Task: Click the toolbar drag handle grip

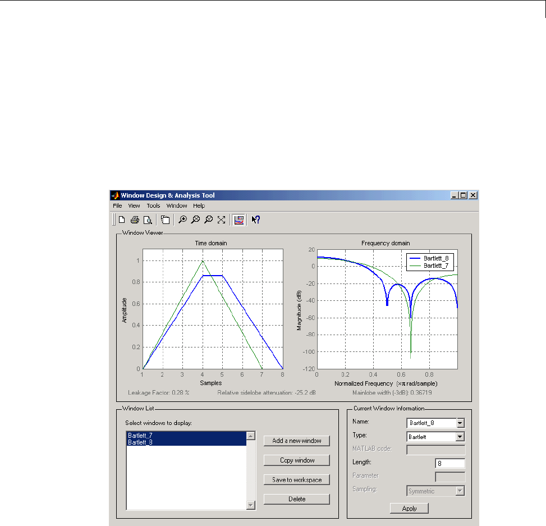Action: (114, 220)
